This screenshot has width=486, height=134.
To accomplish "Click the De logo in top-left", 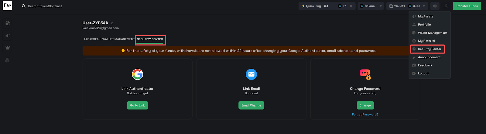I will pyautogui.click(x=7, y=6).
